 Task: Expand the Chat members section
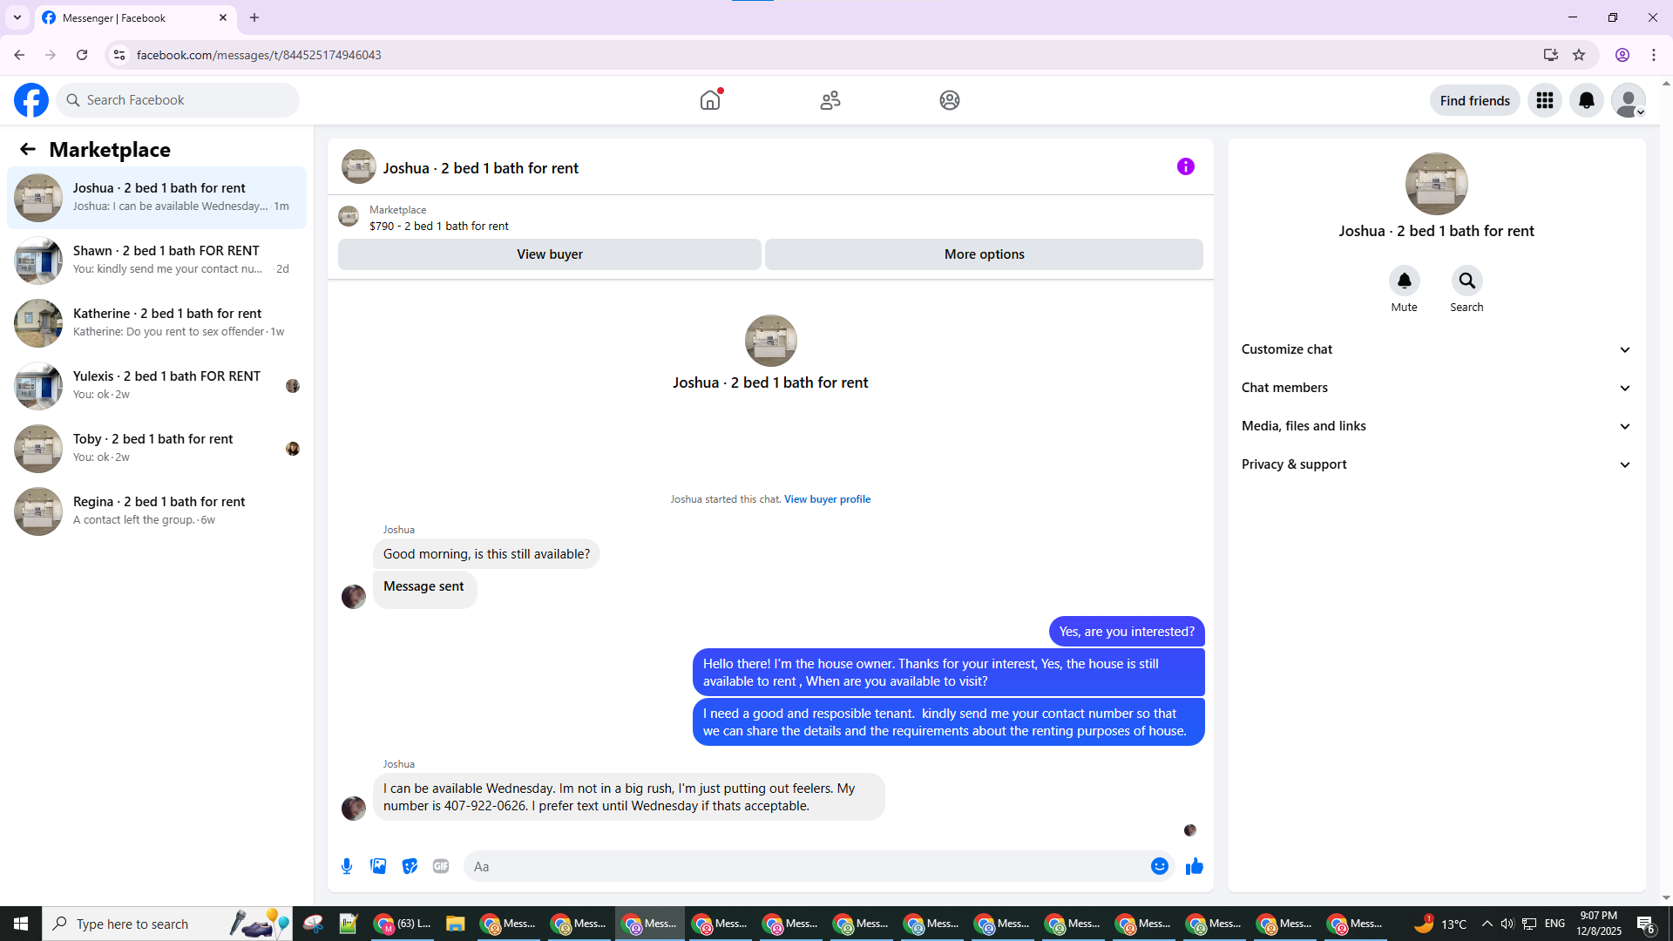[x=1436, y=388]
